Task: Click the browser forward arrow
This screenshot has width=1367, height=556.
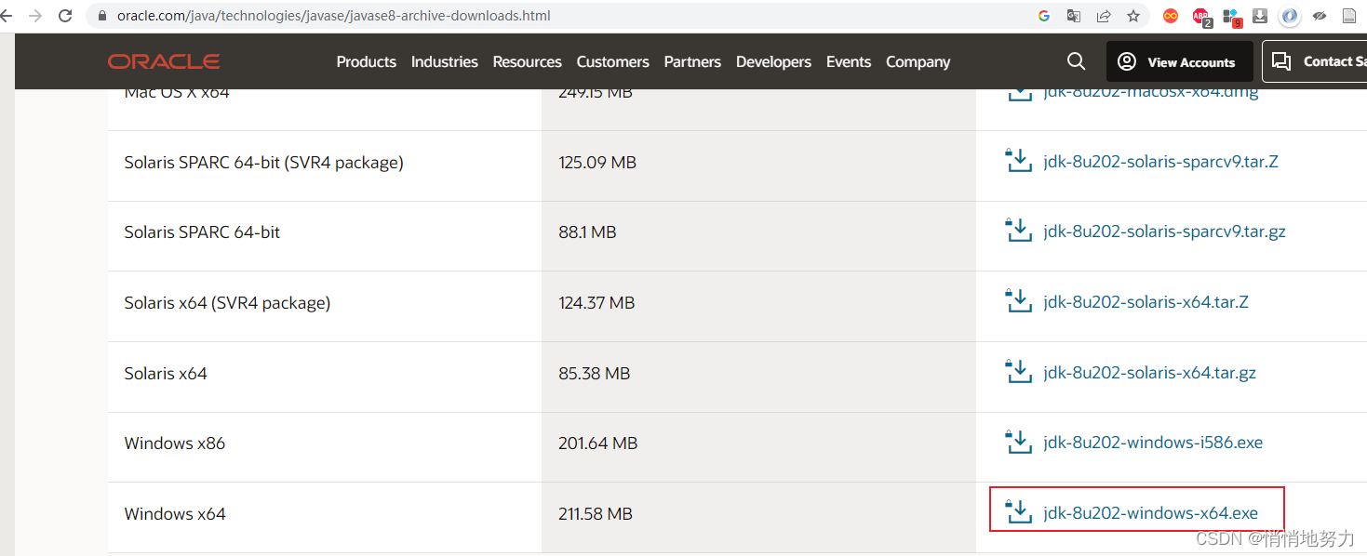Action: [x=35, y=16]
